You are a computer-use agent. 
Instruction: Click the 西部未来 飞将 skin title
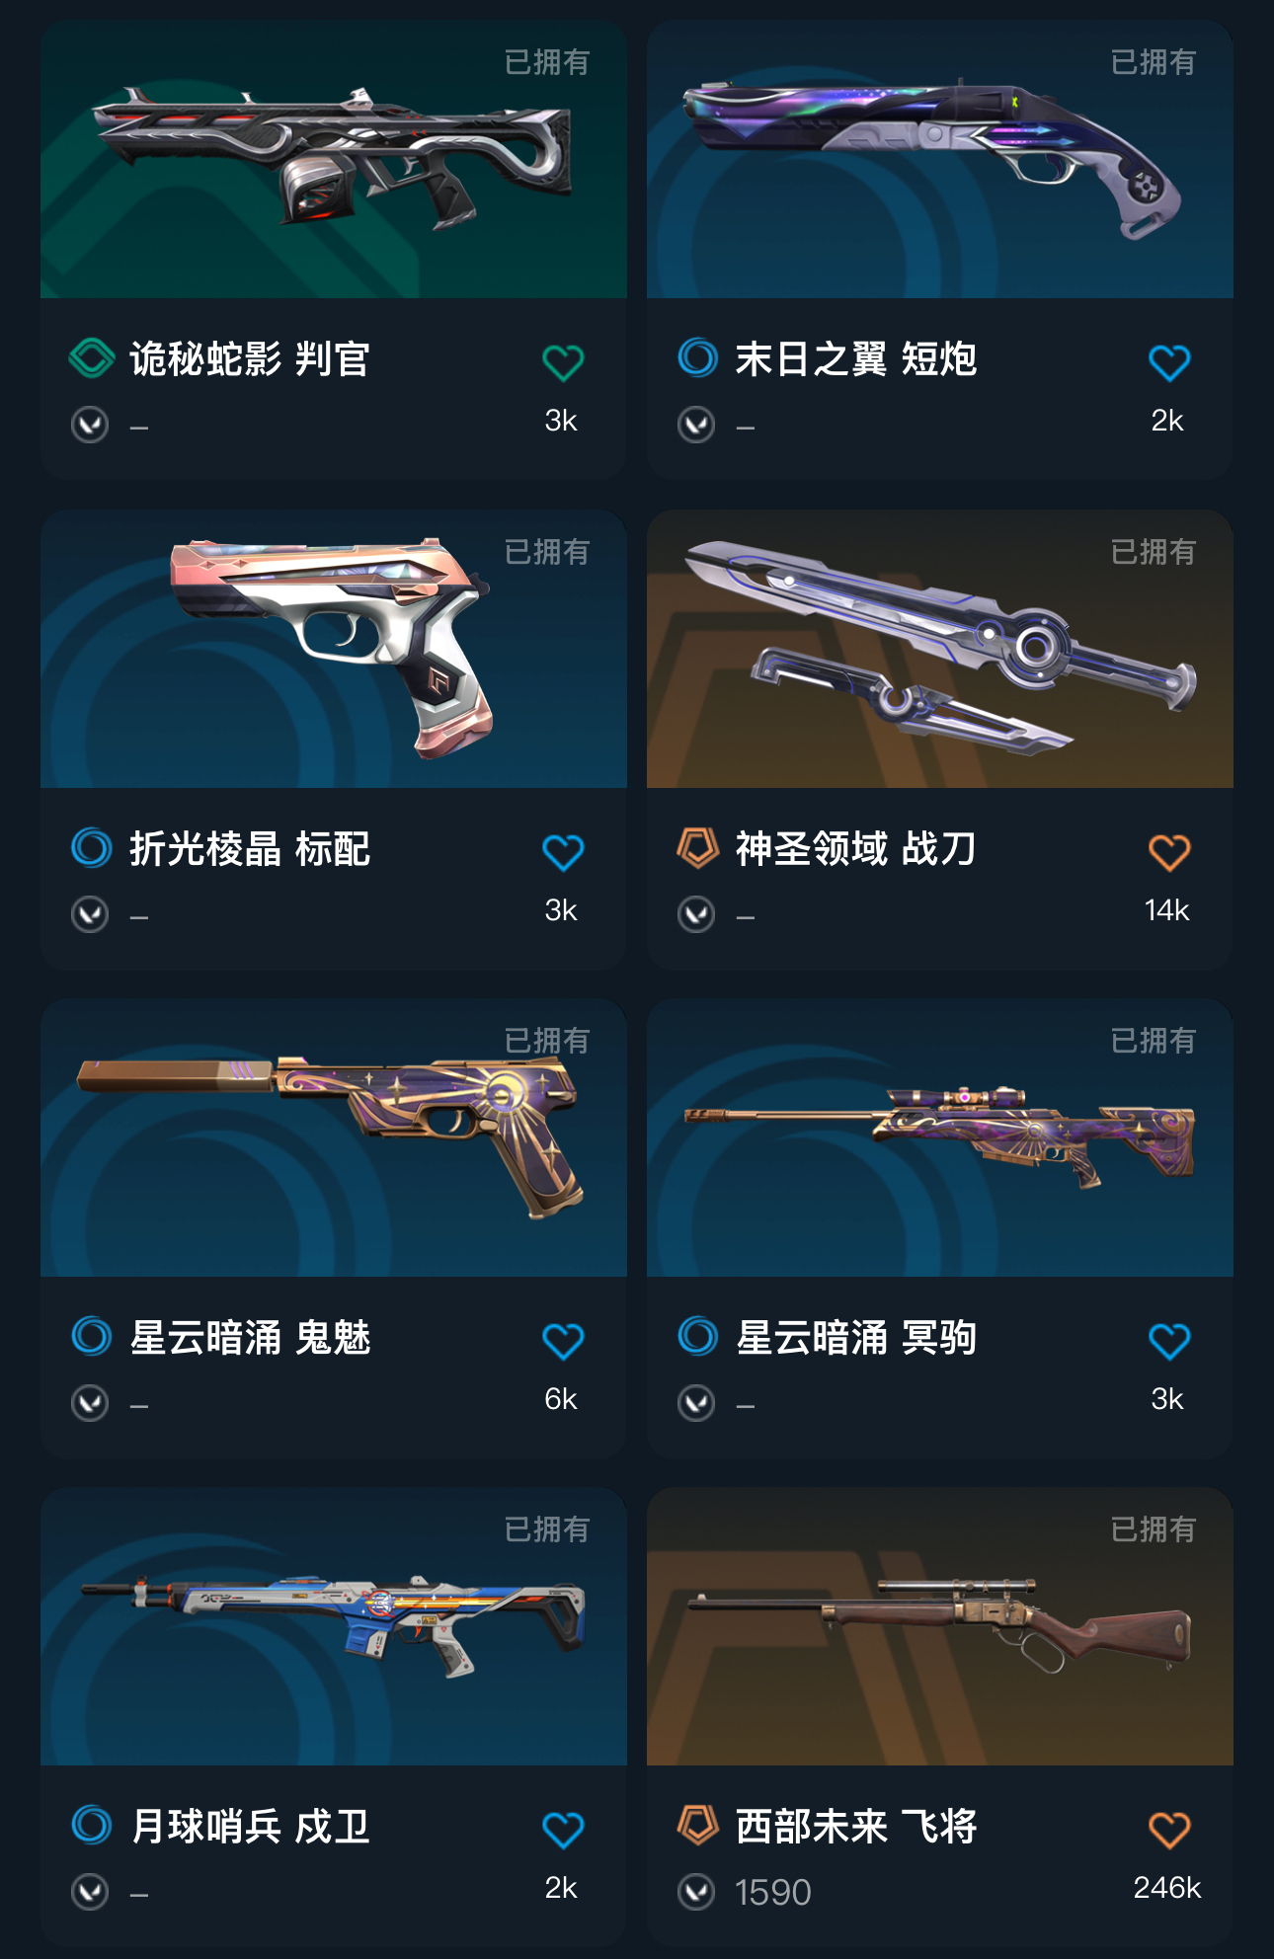tap(856, 1826)
